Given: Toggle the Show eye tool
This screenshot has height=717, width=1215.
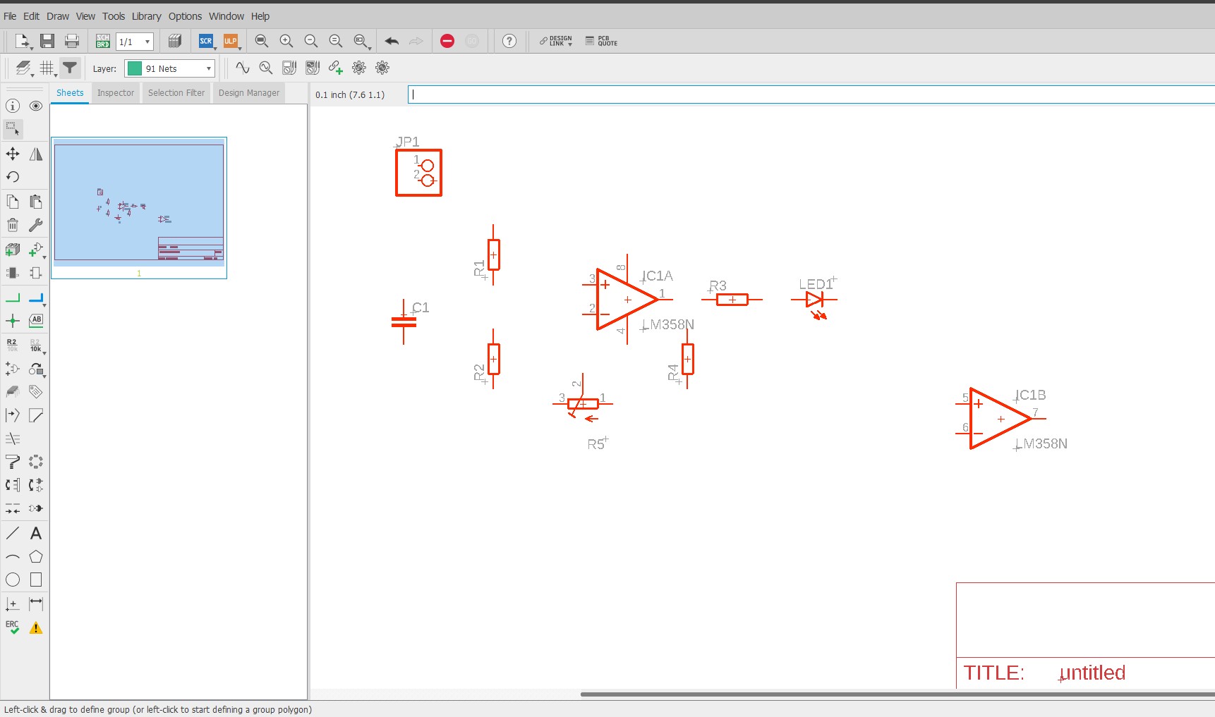Looking at the screenshot, I should (36, 106).
